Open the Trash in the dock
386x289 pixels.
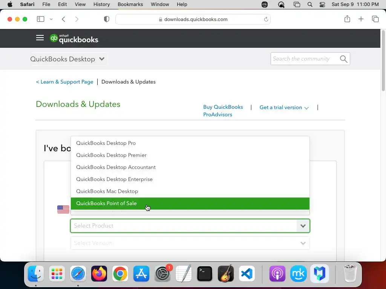[350, 274]
